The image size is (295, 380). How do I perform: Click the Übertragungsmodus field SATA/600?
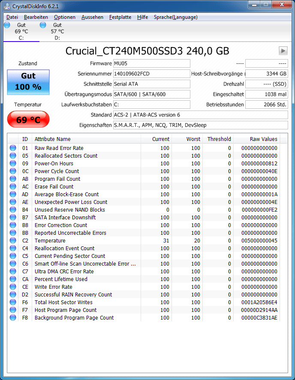point(152,94)
